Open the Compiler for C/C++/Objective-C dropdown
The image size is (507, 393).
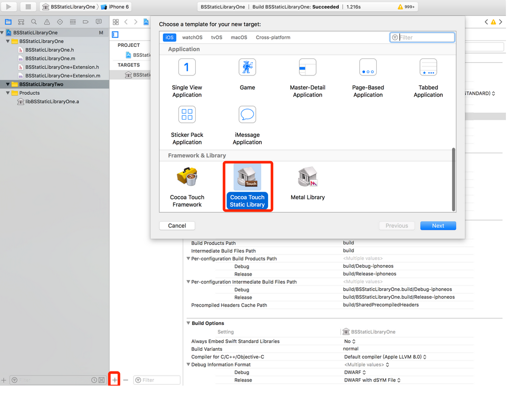click(385, 357)
